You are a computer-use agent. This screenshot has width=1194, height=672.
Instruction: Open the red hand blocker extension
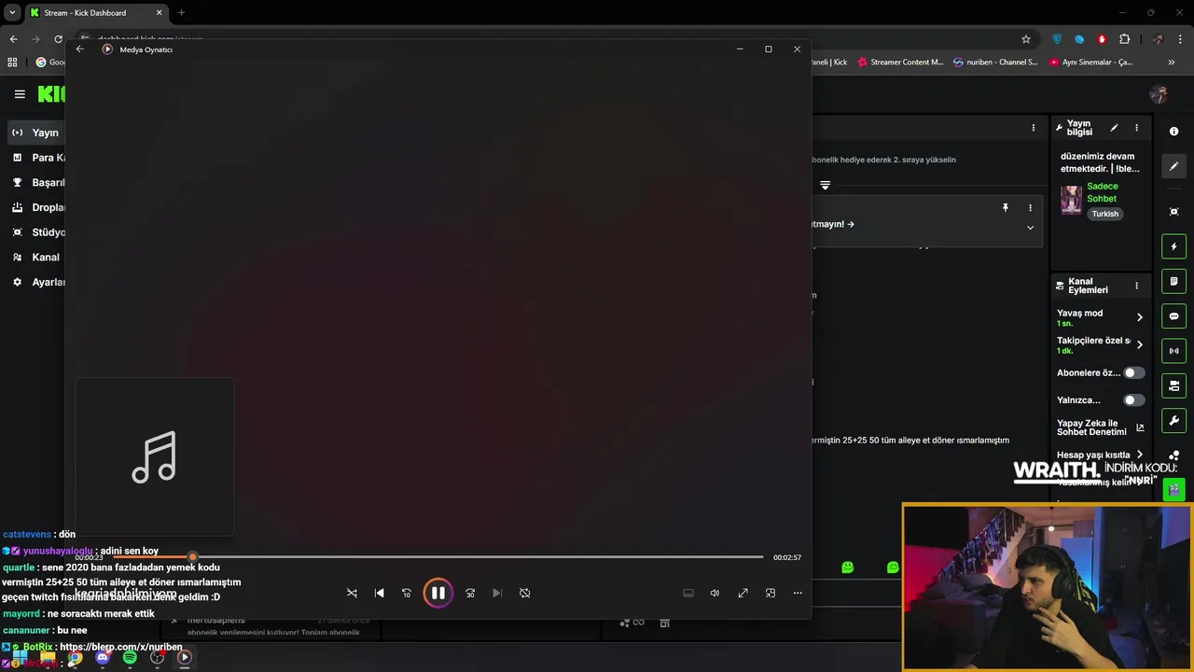(1102, 39)
